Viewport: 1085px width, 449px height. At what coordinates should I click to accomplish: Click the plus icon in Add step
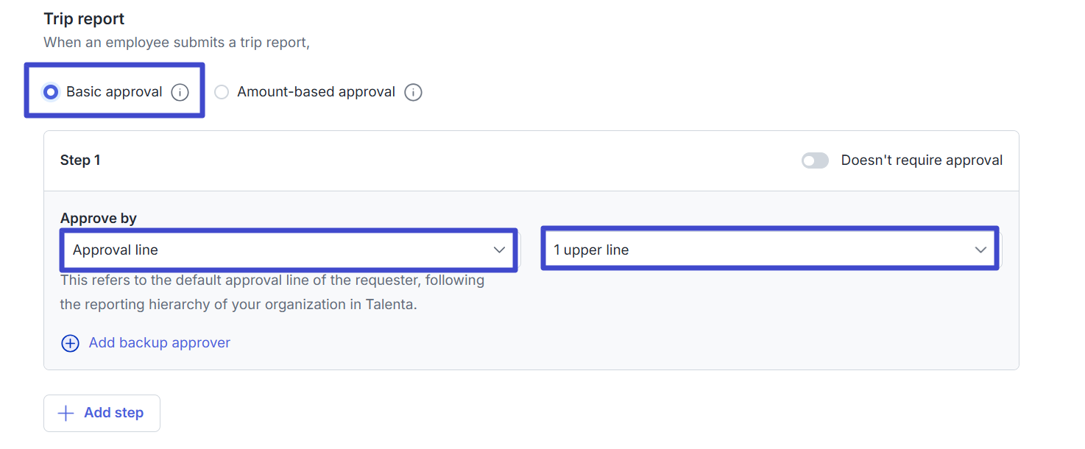[x=66, y=413]
